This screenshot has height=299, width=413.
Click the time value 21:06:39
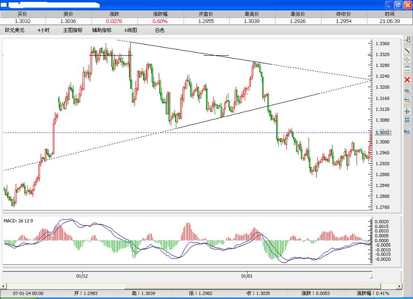click(390, 21)
